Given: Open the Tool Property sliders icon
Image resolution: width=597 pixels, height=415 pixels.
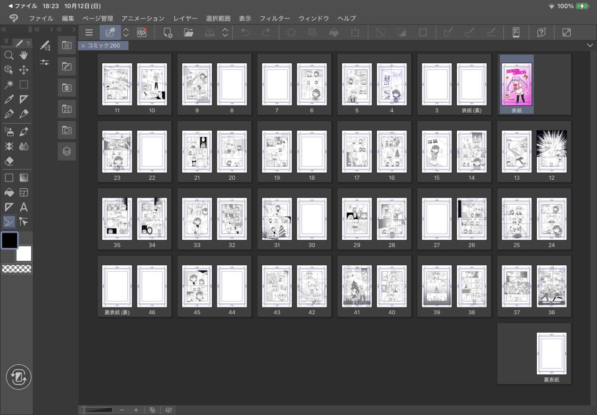Looking at the screenshot, I should click(x=45, y=62).
